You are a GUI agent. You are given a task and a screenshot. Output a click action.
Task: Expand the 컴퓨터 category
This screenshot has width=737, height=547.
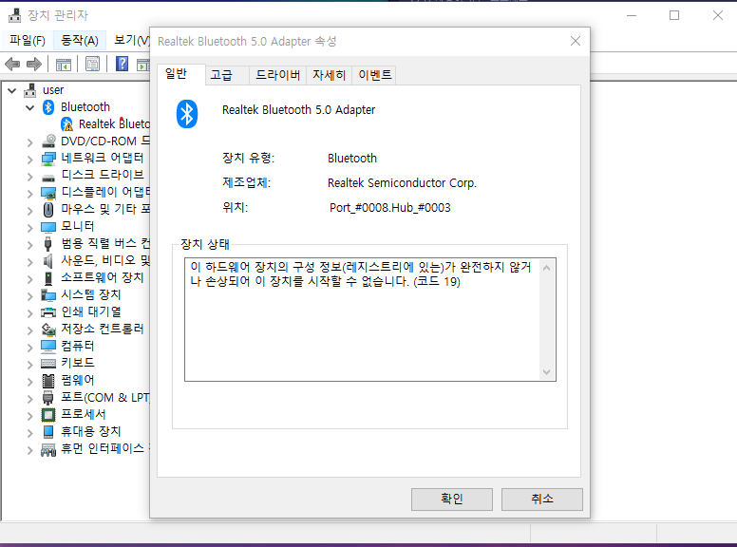tap(30, 348)
